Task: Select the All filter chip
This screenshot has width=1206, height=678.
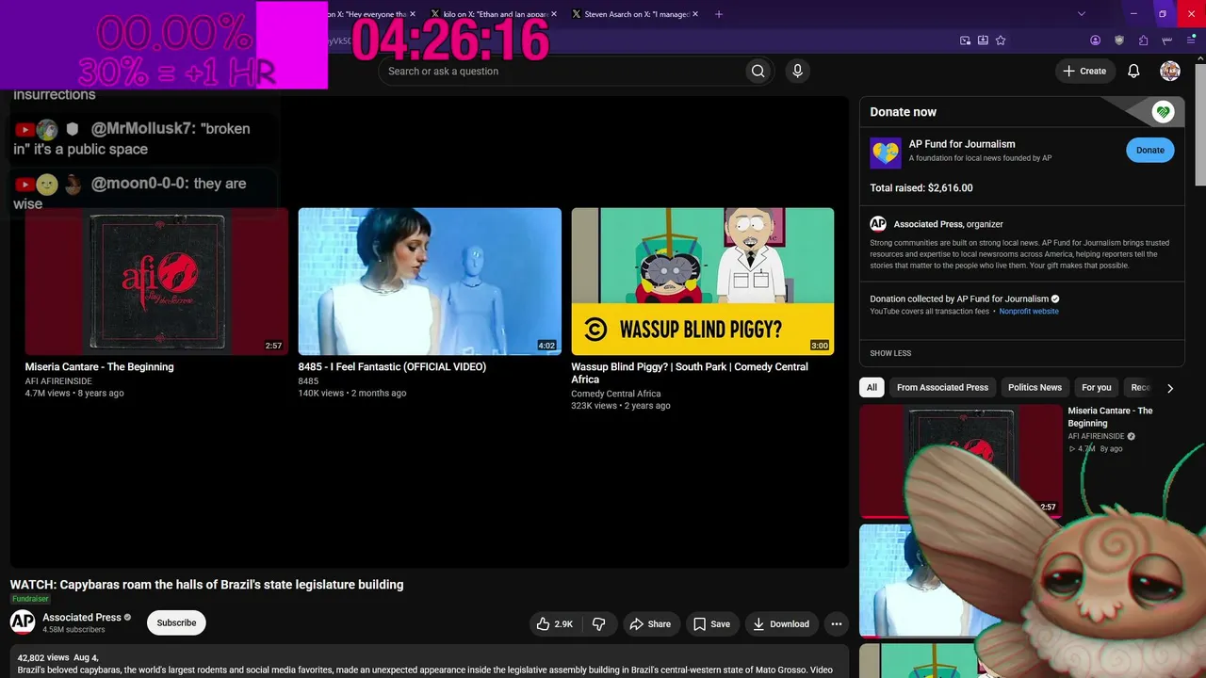Action: tap(872, 387)
